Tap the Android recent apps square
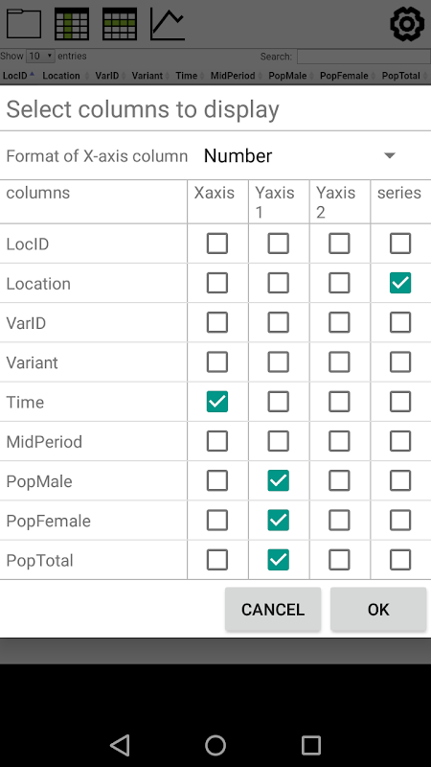This screenshot has width=431, height=767. [x=310, y=746]
